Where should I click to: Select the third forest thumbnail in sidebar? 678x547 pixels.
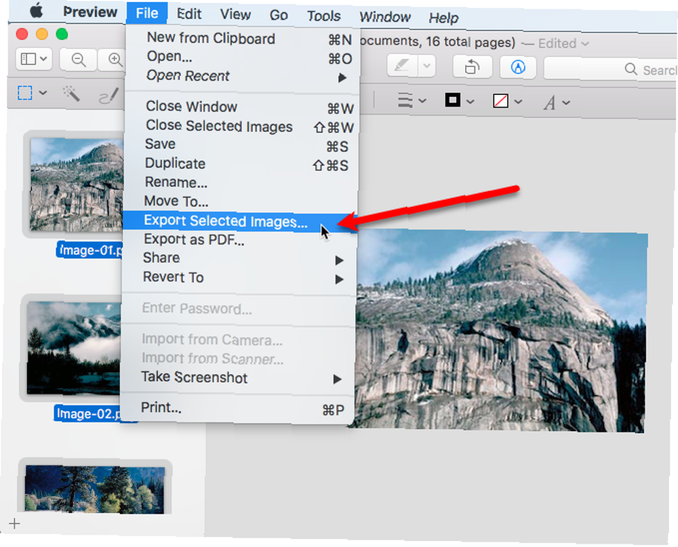(95, 489)
